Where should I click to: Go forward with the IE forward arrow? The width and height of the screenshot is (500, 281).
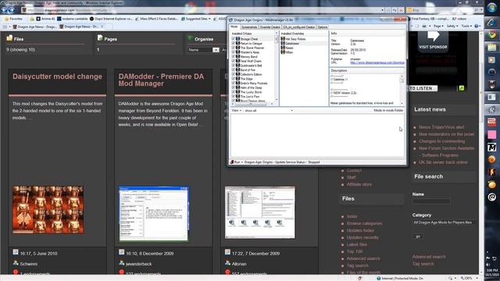coord(11,10)
